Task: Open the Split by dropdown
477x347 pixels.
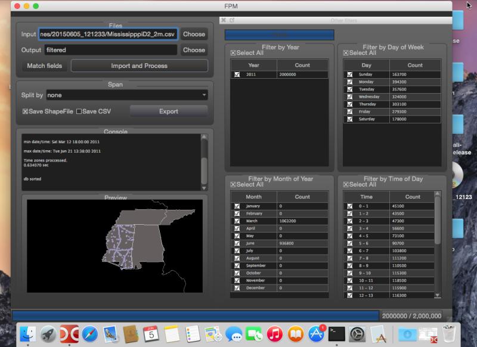Action: click(127, 95)
